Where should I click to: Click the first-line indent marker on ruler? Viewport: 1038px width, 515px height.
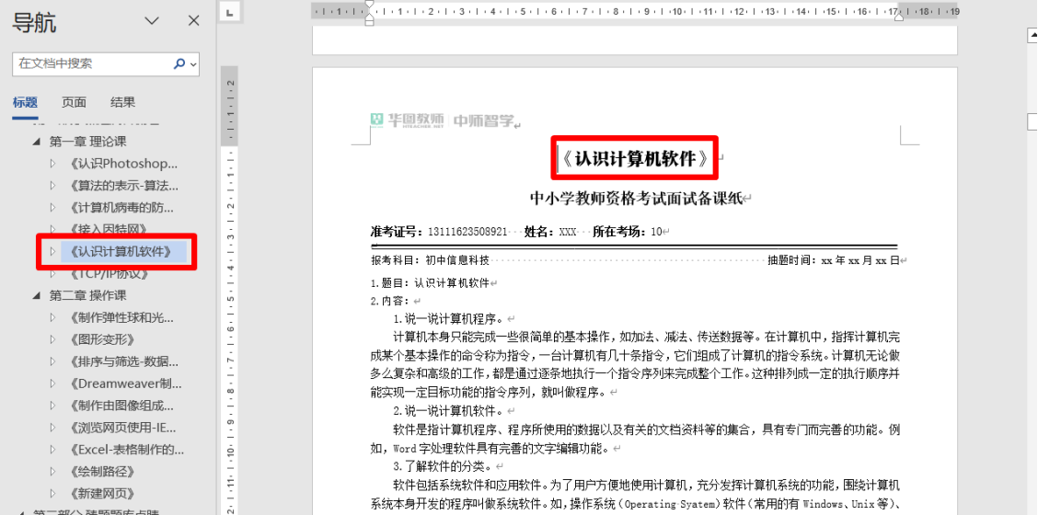pyautogui.click(x=369, y=6)
